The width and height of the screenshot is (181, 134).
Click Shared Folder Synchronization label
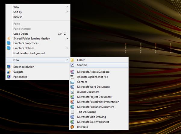click(32, 39)
